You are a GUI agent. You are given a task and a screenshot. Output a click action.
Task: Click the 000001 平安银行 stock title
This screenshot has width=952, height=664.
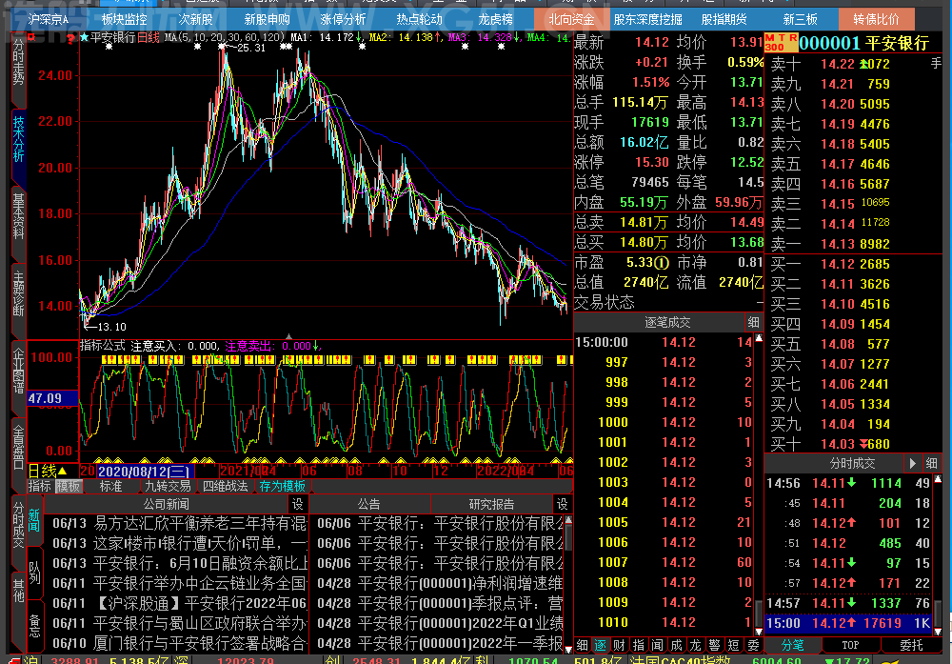864,43
